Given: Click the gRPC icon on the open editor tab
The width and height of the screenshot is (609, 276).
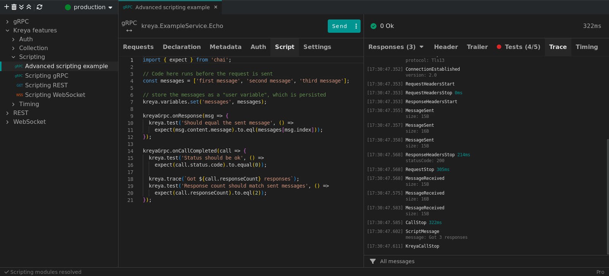Looking at the screenshot, I should 128,7.
